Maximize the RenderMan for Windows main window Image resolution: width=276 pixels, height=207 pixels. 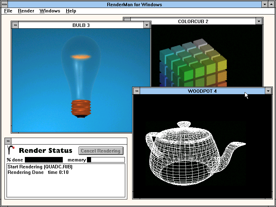[272, 4]
